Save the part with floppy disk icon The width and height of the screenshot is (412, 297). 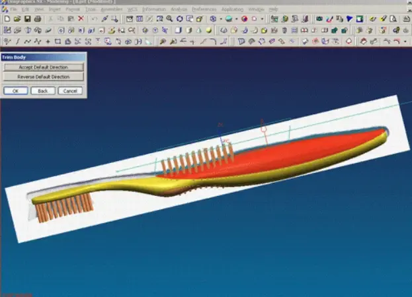coord(27,18)
